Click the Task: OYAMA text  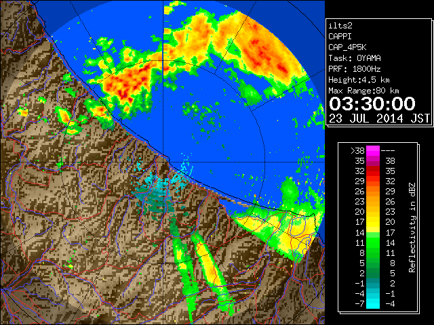click(x=355, y=58)
